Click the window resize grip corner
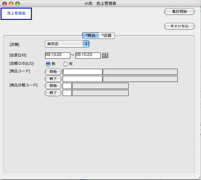 (199, 177)
